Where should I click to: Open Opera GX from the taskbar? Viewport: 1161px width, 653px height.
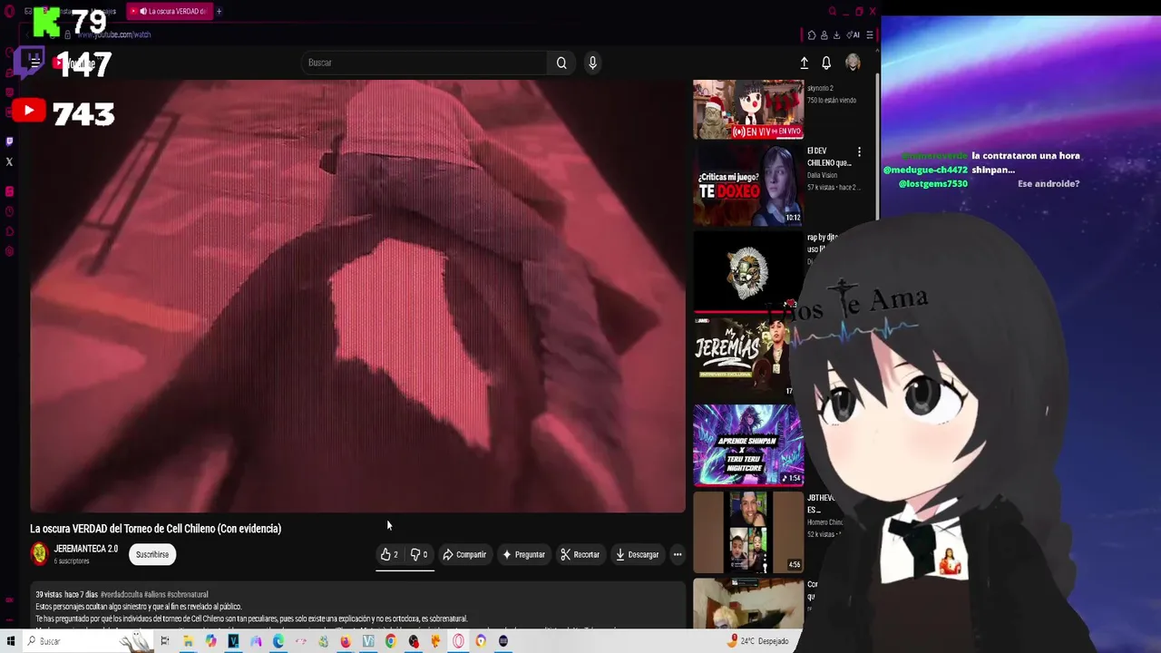458,641
